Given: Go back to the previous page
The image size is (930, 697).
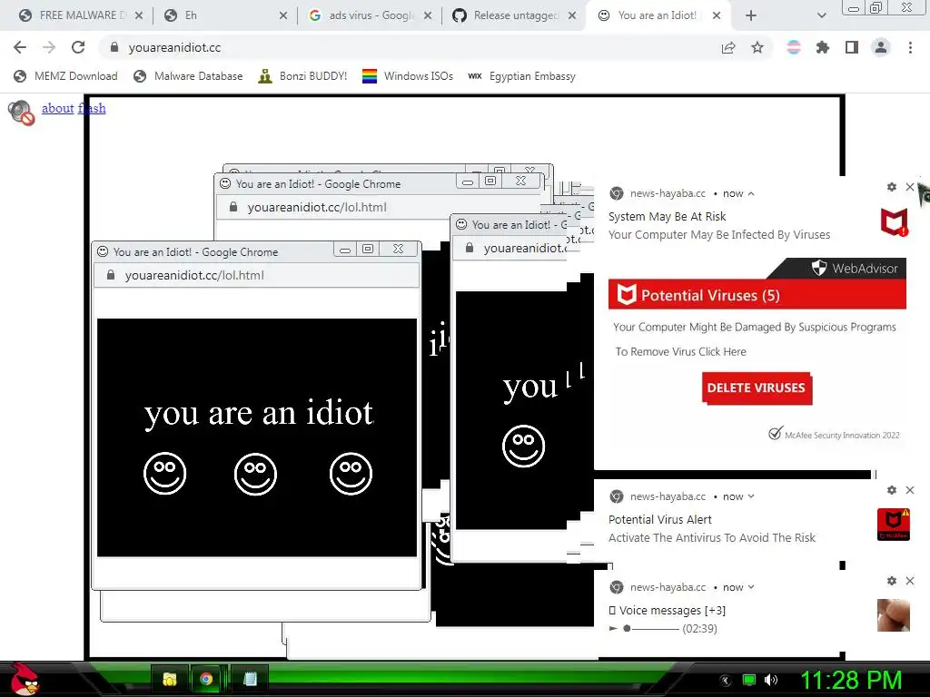Looking at the screenshot, I should click(20, 47).
